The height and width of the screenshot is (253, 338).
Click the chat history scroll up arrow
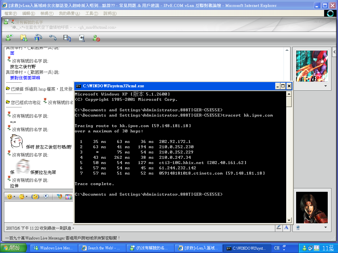coord(287,50)
